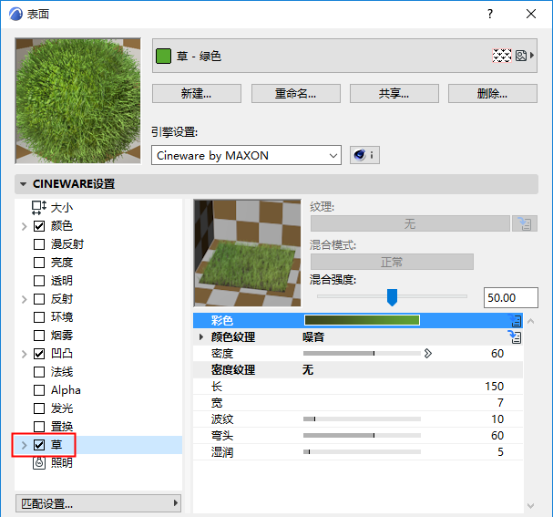
Task: Close the 表面 dialog
Action: tap(531, 14)
